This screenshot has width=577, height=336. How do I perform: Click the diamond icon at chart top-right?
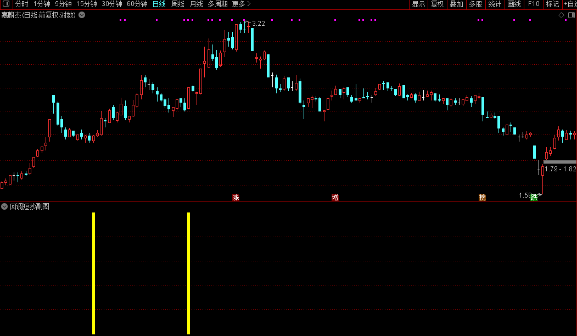point(561,15)
